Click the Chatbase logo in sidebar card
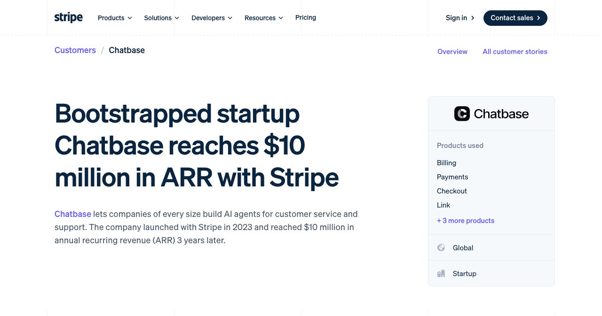The image size is (602, 316). pyautogui.click(x=491, y=114)
